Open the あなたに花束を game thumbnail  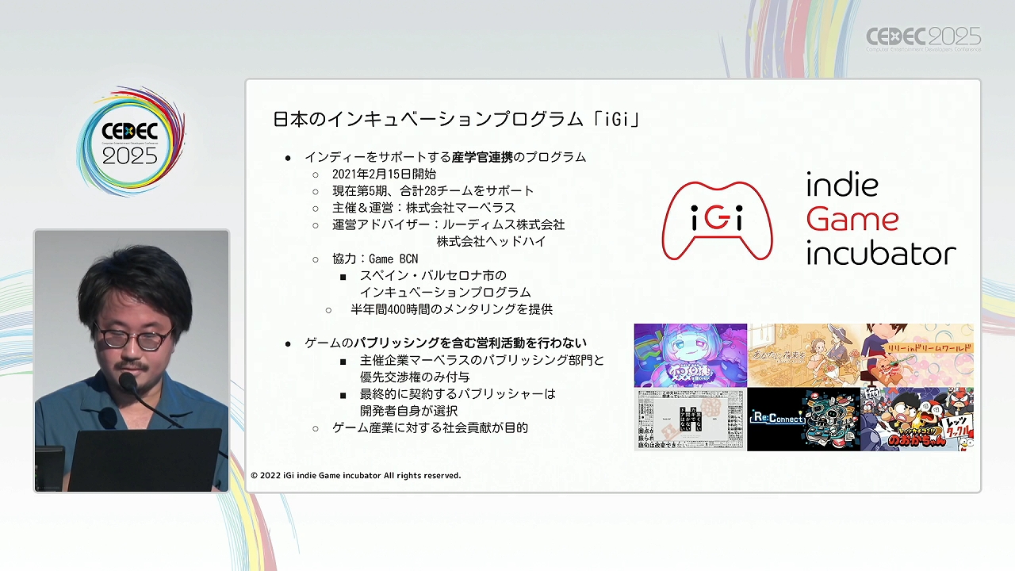(x=802, y=354)
